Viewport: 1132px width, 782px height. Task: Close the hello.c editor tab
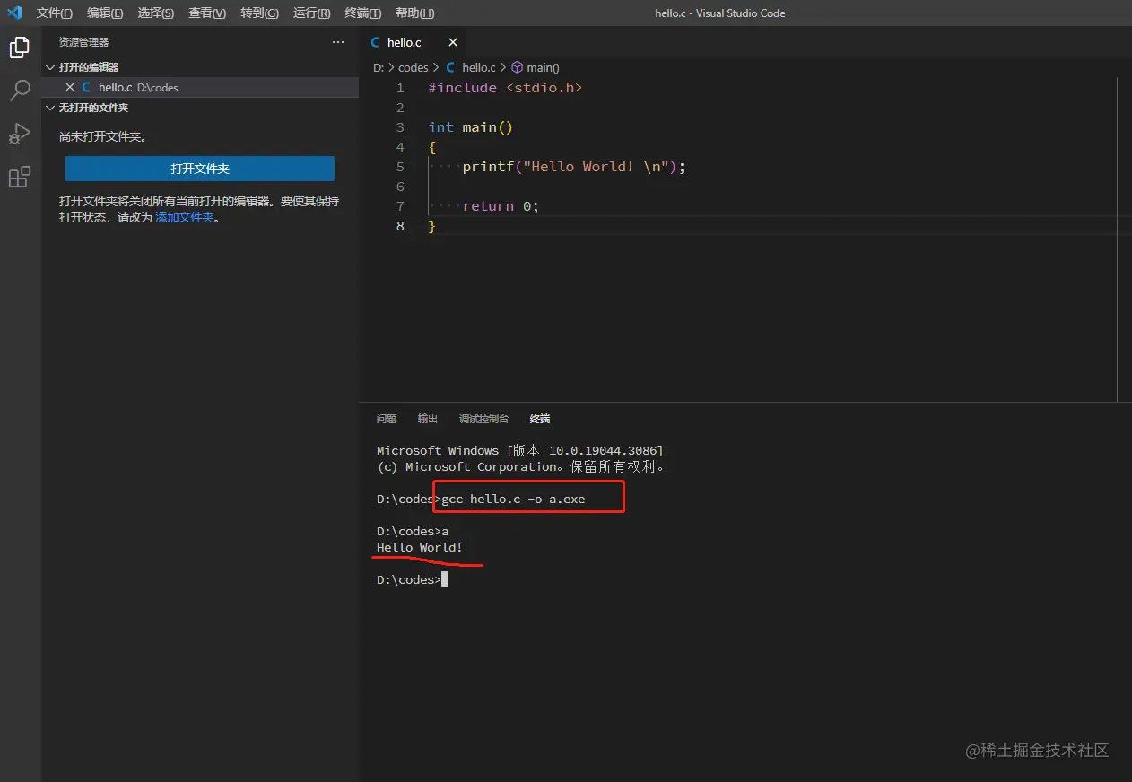[453, 42]
